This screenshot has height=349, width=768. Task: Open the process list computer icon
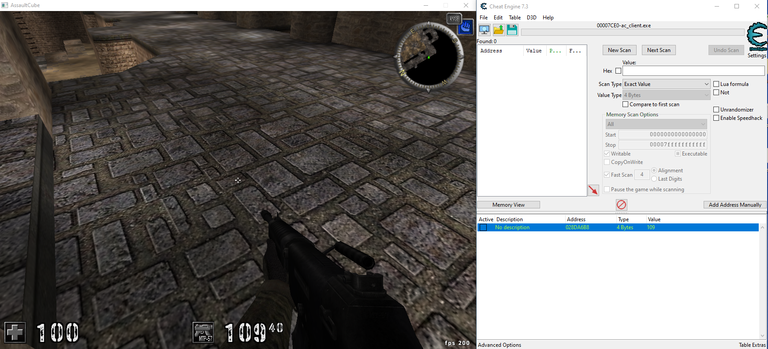click(484, 30)
